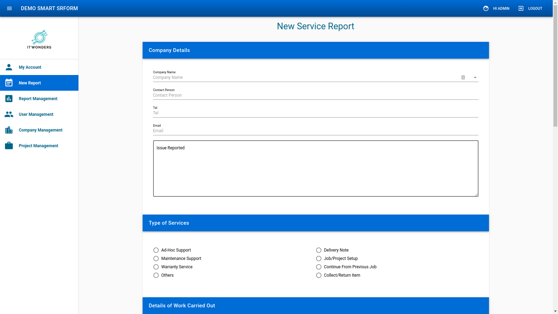Go to the New Report section

(30, 83)
